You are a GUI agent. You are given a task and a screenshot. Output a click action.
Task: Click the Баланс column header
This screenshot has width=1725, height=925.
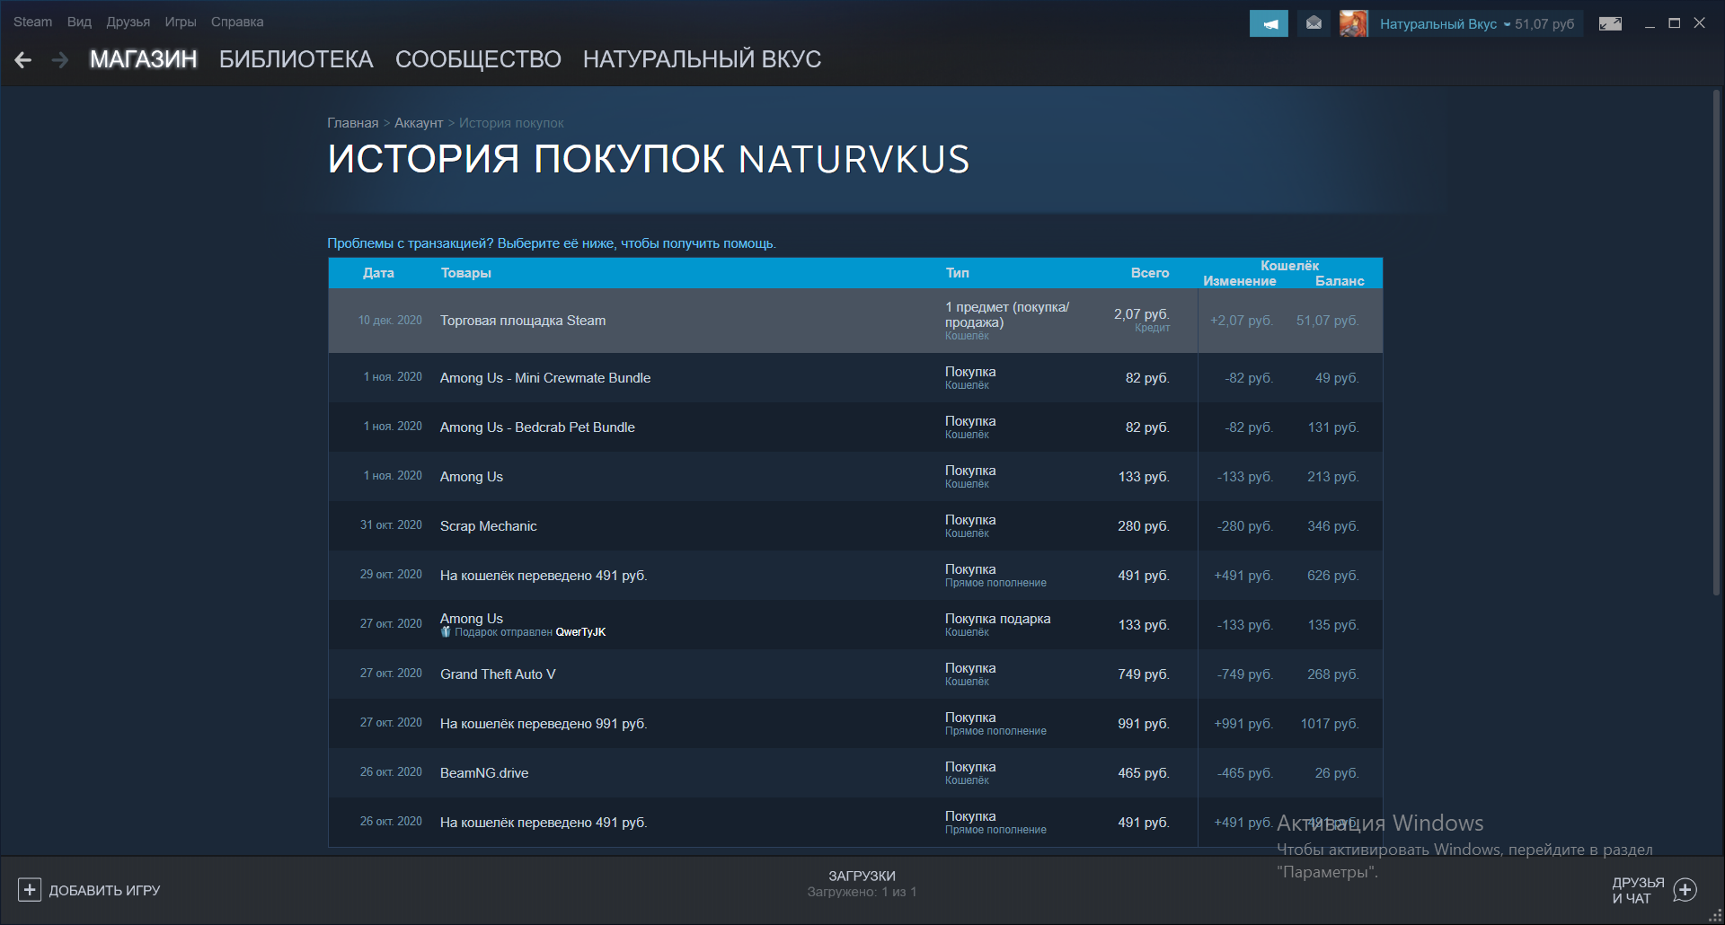coord(1340,281)
